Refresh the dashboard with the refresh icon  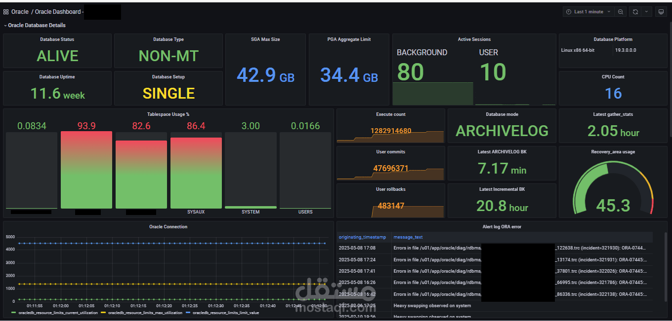(x=635, y=12)
